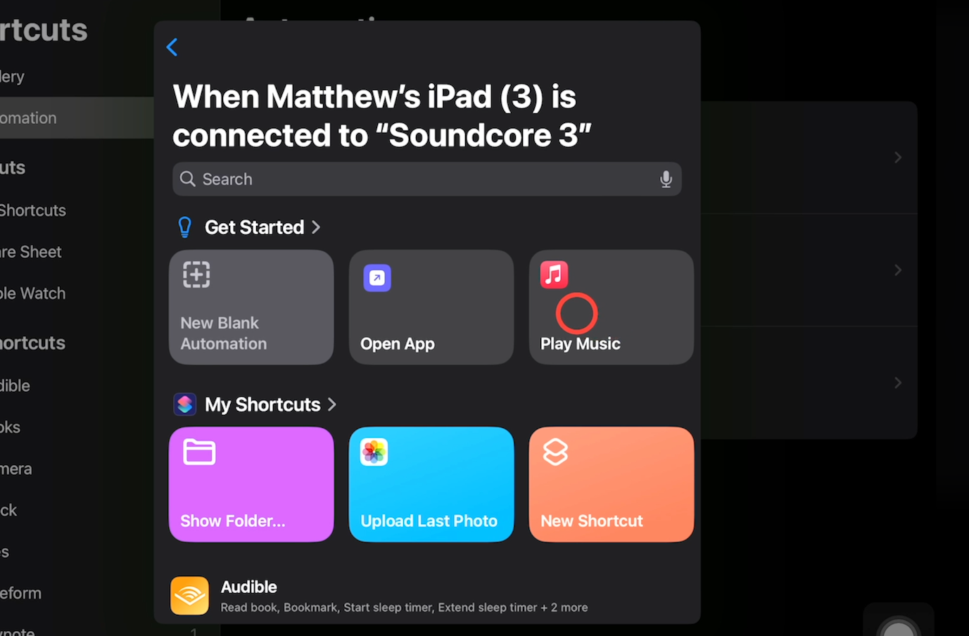Select the Clock entry in the sidebar
This screenshot has width=969, height=636.
click(8, 510)
